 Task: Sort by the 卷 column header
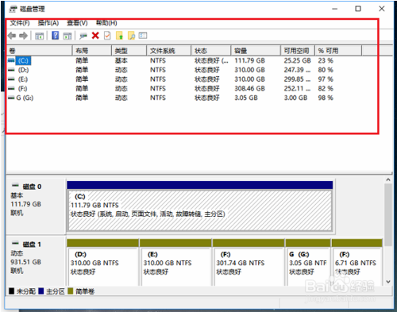tap(39, 51)
